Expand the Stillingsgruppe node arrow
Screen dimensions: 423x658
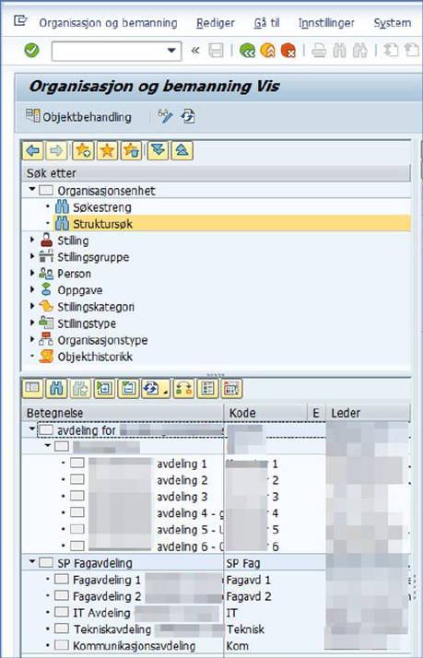coord(32,256)
